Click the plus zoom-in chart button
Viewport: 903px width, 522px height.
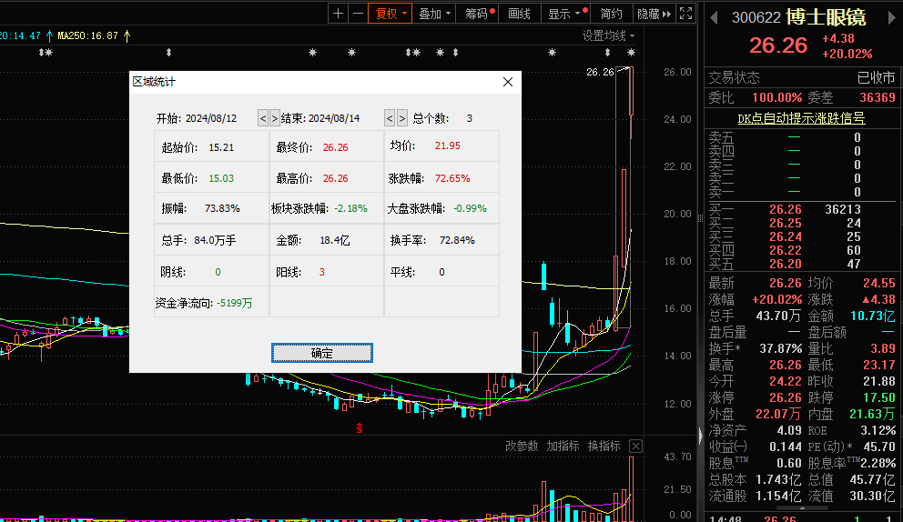click(339, 14)
